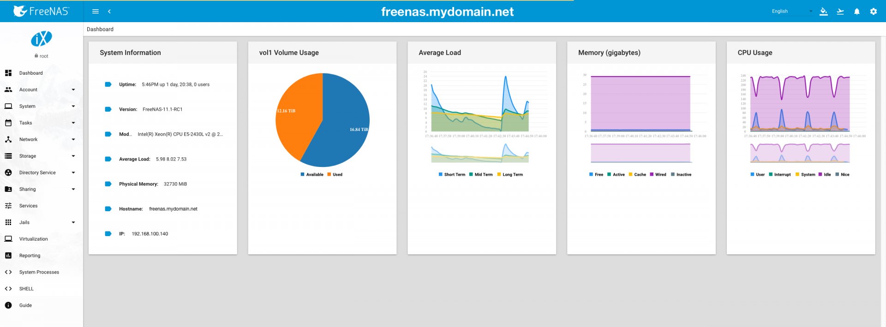Expand the Network menu arrow

73,139
